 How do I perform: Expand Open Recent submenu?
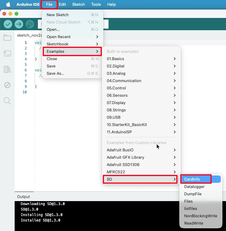coord(72,37)
